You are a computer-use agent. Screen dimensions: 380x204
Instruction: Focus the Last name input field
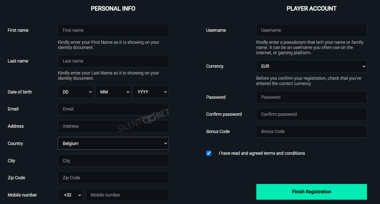[113, 61]
